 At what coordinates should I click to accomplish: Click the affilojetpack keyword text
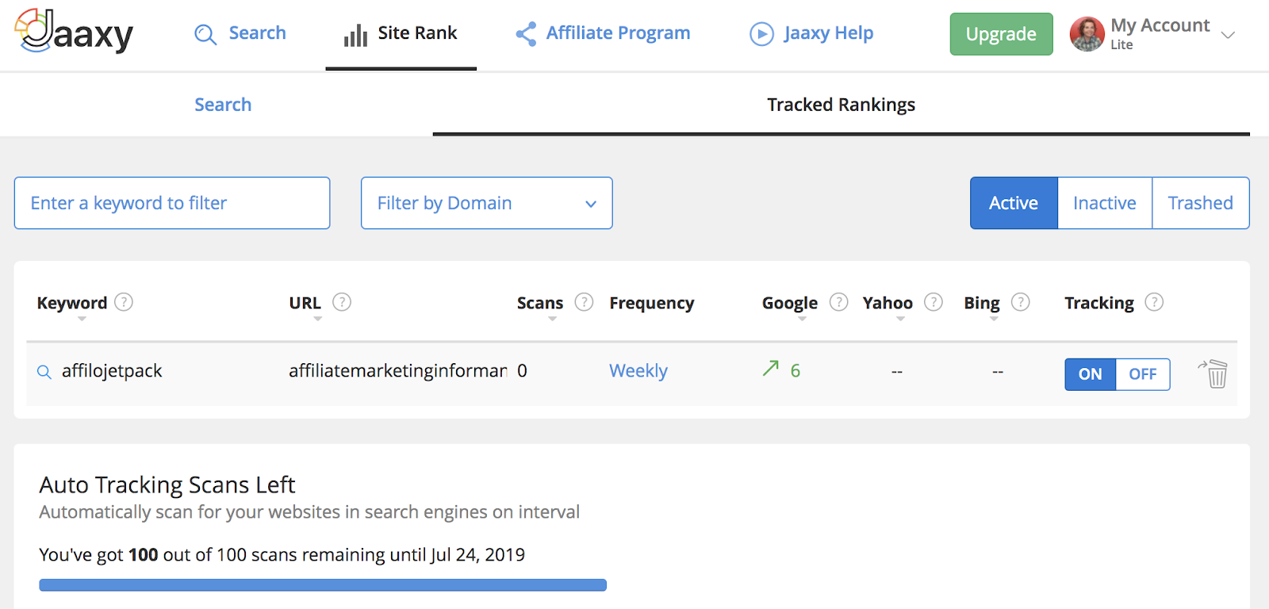tap(112, 371)
